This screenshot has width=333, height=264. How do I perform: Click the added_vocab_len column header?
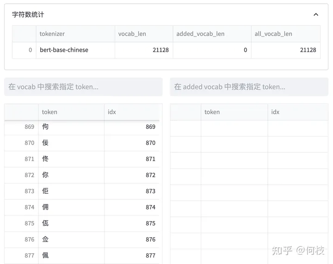tap(212, 34)
